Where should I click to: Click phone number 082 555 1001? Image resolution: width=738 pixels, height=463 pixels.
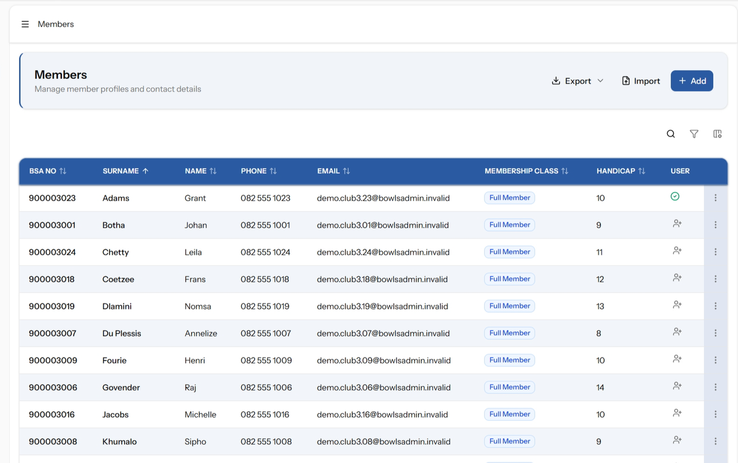pyautogui.click(x=265, y=225)
